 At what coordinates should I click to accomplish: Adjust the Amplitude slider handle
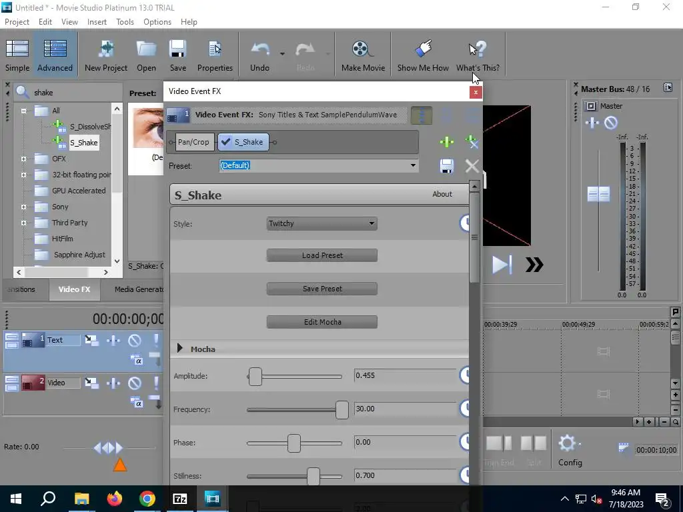[255, 376]
